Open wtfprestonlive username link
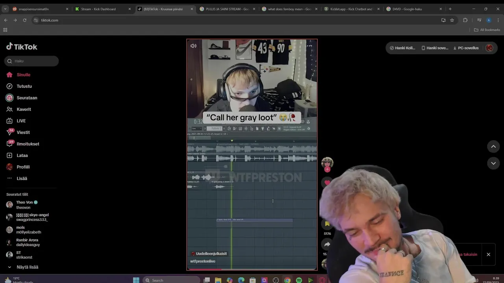The image size is (504, 283). pyautogui.click(x=203, y=261)
